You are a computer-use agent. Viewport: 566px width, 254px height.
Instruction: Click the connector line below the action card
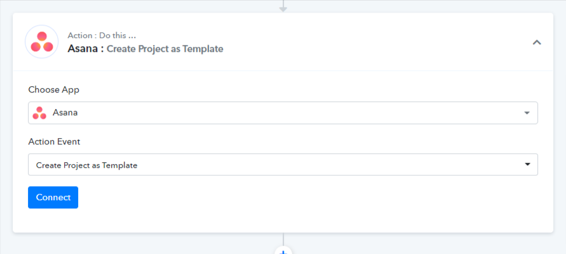[x=283, y=239]
